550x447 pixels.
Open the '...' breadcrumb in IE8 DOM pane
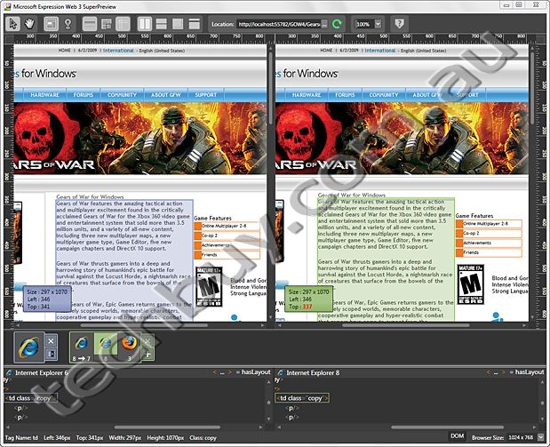(x=495, y=372)
